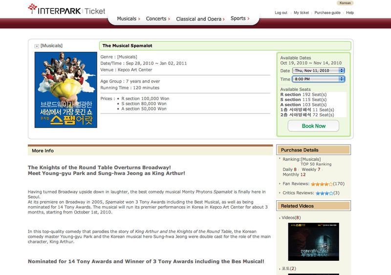Open the Concerts menu
391x275 pixels.
coord(158,19)
